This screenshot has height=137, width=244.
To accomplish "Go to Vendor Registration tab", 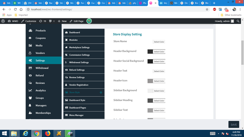I will click(84, 85).
